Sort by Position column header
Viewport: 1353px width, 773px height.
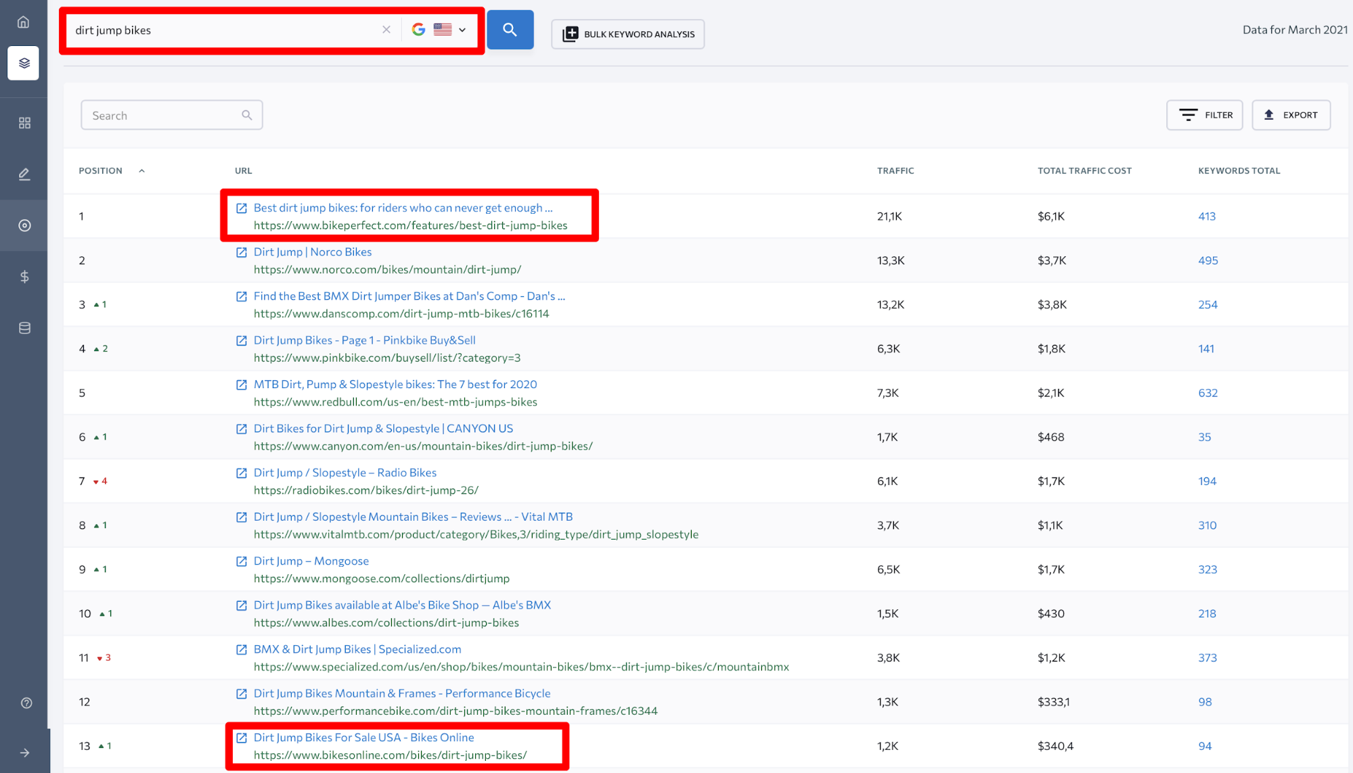(101, 170)
